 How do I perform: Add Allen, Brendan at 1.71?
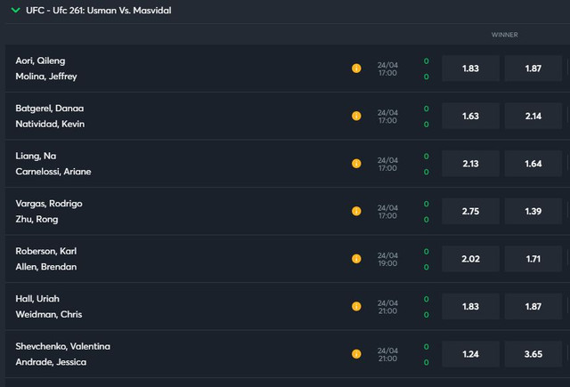[533, 259]
